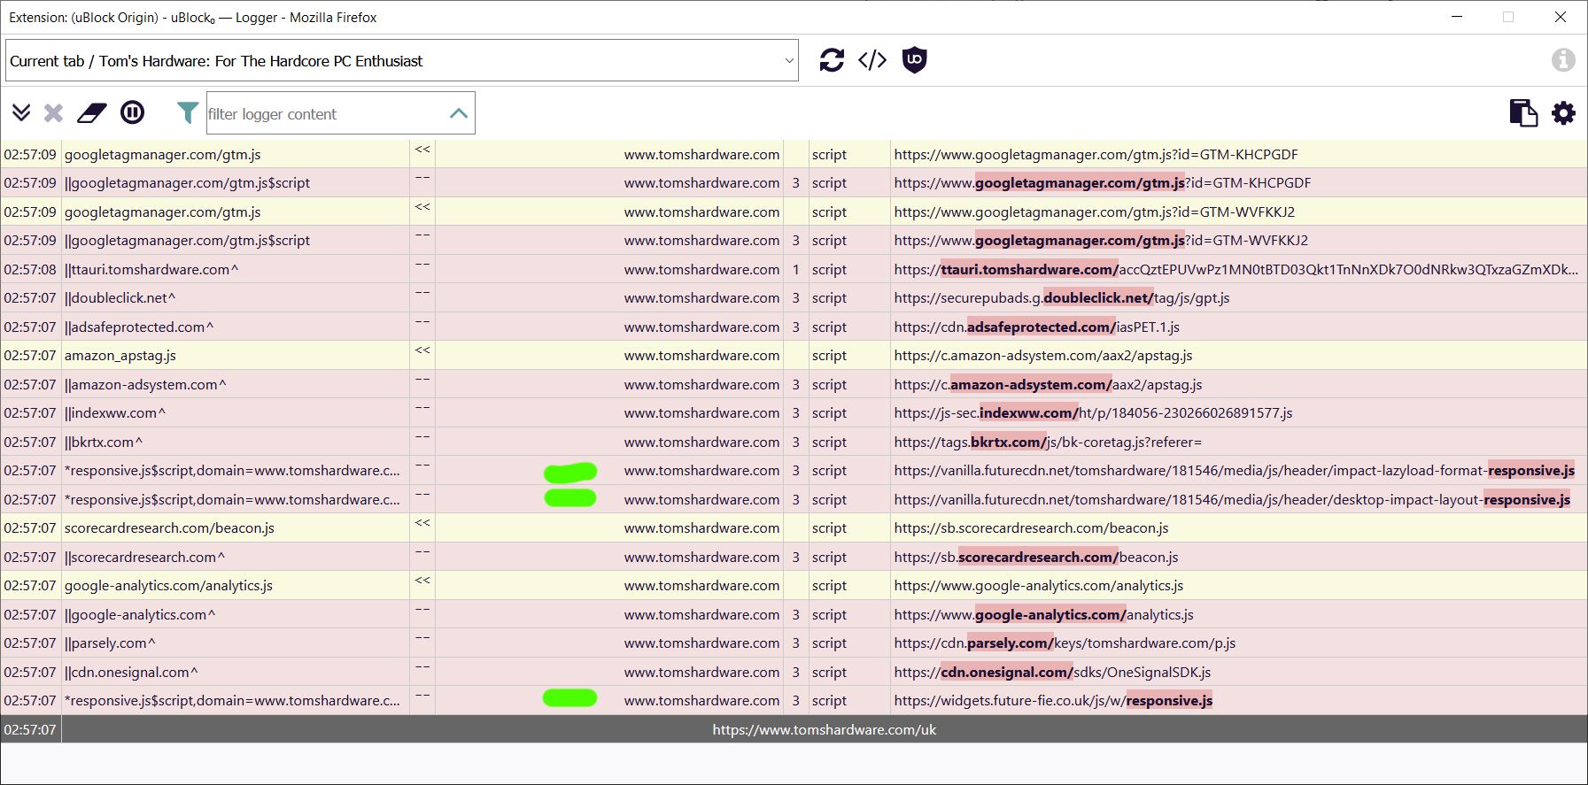Click redirect marker in amazon_apstag.js row
The image size is (1588, 785).
pyautogui.click(x=422, y=356)
